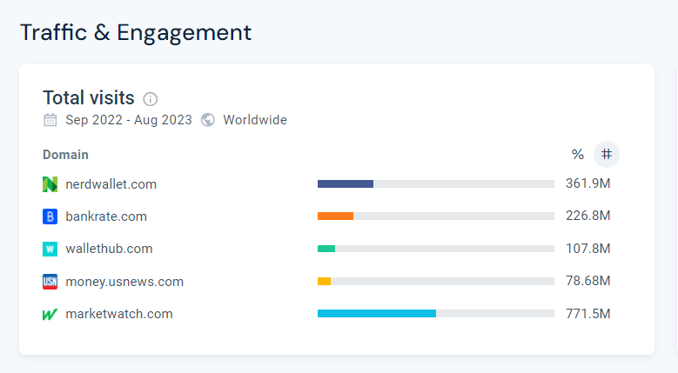Click the globe icon beside Worldwide
This screenshot has height=373, width=678.
pyautogui.click(x=208, y=120)
